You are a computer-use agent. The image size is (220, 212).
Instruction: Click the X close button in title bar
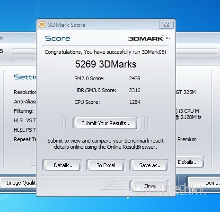(x=166, y=25)
